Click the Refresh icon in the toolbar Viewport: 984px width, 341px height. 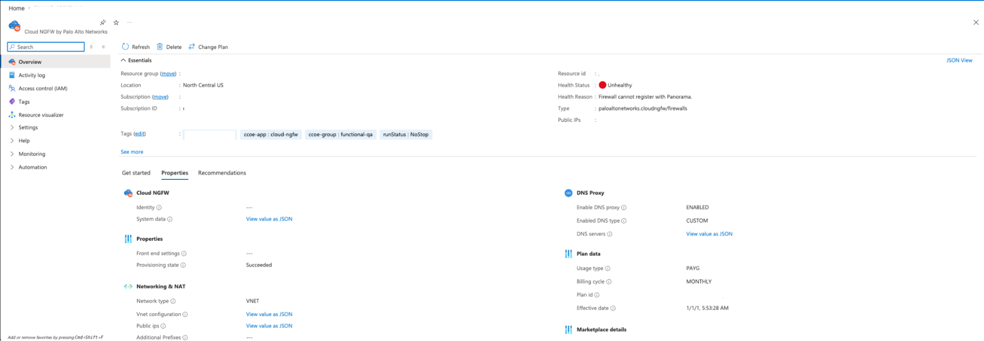[125, 47]
